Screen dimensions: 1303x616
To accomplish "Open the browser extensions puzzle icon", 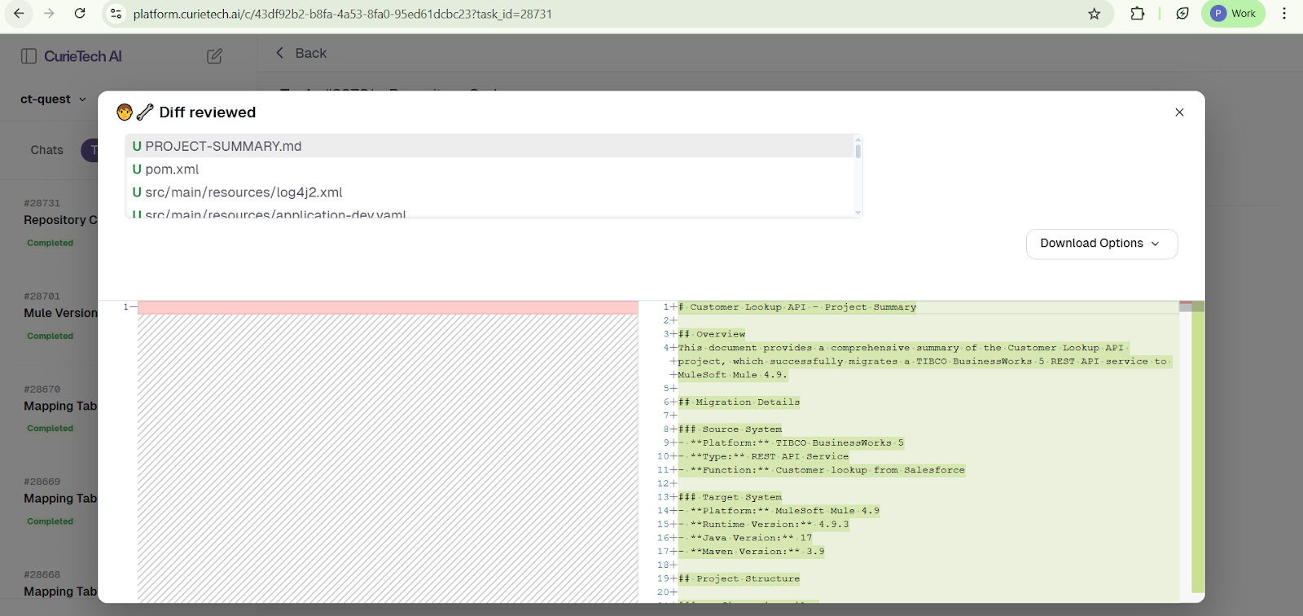I will 1138,14.
